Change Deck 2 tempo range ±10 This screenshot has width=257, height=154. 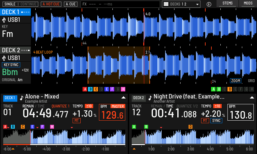click(x=217, y=106)
